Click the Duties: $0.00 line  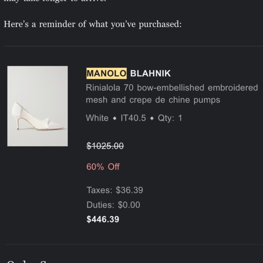click(x=113, y=205)
